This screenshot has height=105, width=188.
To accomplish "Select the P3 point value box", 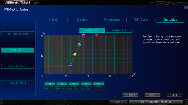I will point(74,86).
